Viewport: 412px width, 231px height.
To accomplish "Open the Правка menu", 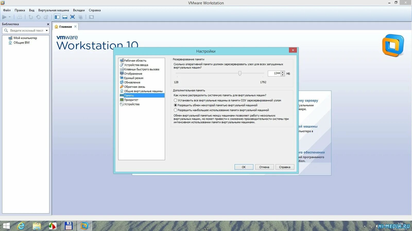I will tap(20, 10).
